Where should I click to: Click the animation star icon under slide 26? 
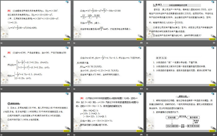pyautogui.click(x=74, y=135)
